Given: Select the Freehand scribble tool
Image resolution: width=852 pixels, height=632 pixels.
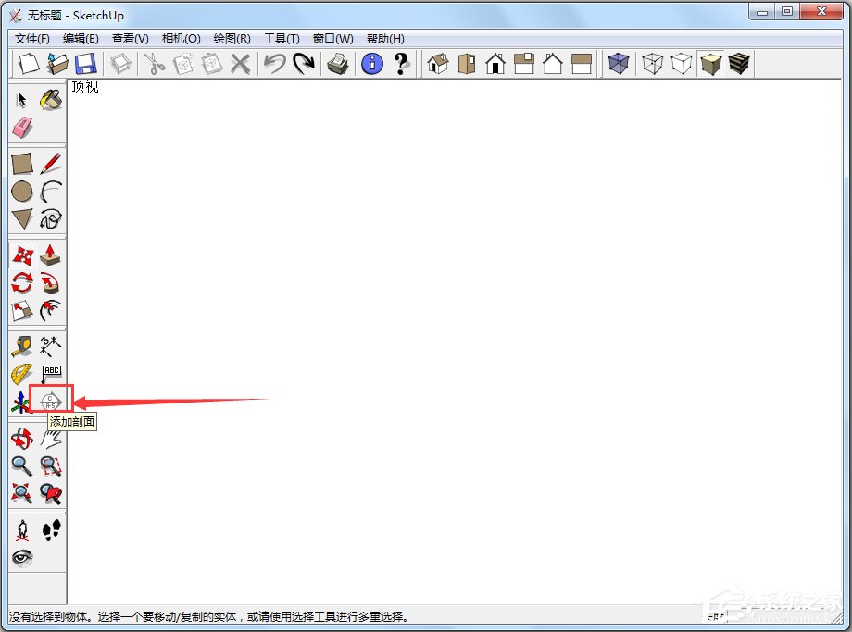Looking at the screenshot, I should click(x=51, y=219).
